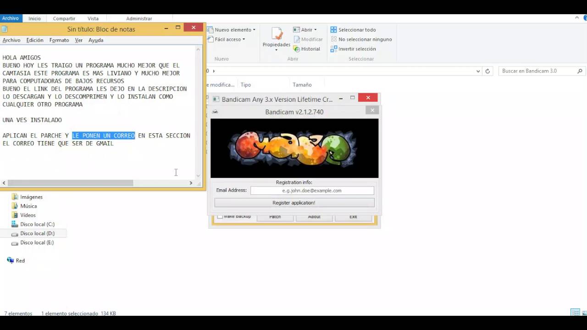The height and width of the screenshot is (330, 587).
Task: Click the text HOLA AMIGOS in Notepad
Action: (22, 58)
